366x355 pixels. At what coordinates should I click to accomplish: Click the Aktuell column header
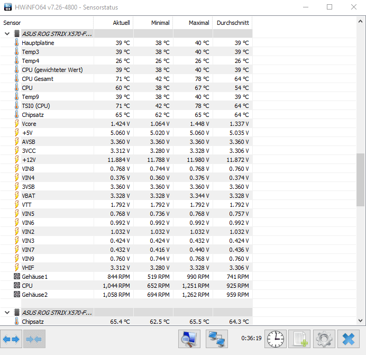[x=113, y=23]
